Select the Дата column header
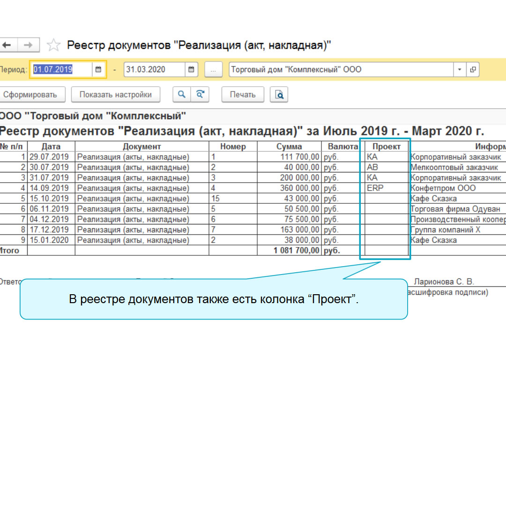Screen dimensions: 506x506 (x=51, y=147)
